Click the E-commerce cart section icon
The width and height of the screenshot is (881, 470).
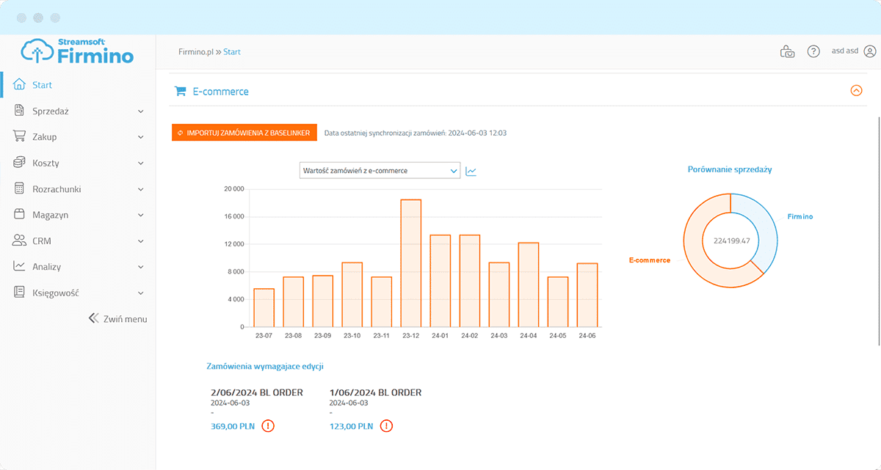tap(180, 92)
